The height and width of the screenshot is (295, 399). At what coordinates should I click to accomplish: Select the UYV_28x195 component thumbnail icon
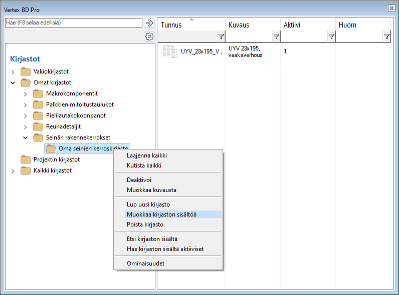coord(170,51)
